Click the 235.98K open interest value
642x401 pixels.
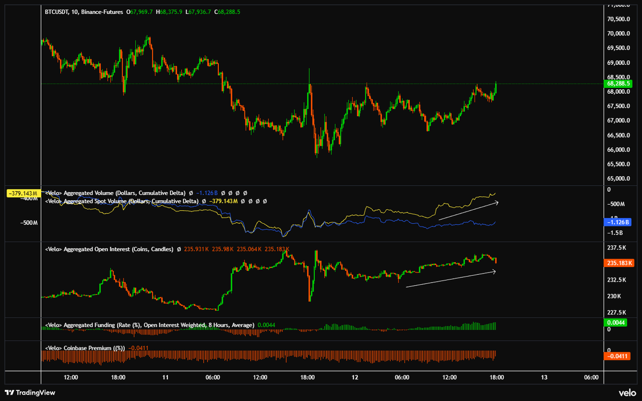pos(223,249)
